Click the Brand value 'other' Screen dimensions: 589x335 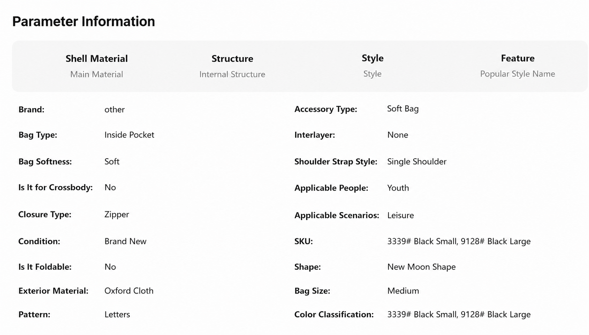tap(114, 109)
